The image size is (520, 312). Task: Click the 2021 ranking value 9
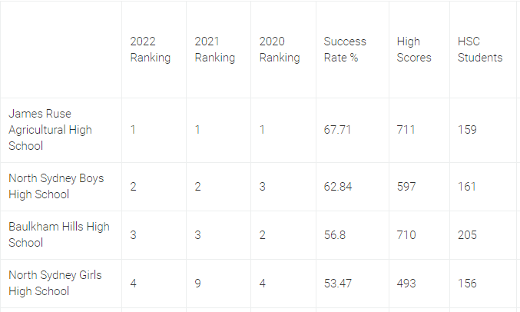point(197,284)
